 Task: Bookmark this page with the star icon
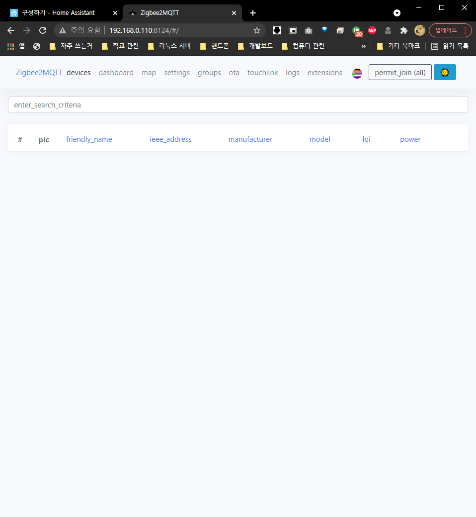click(x=257, y=30)
